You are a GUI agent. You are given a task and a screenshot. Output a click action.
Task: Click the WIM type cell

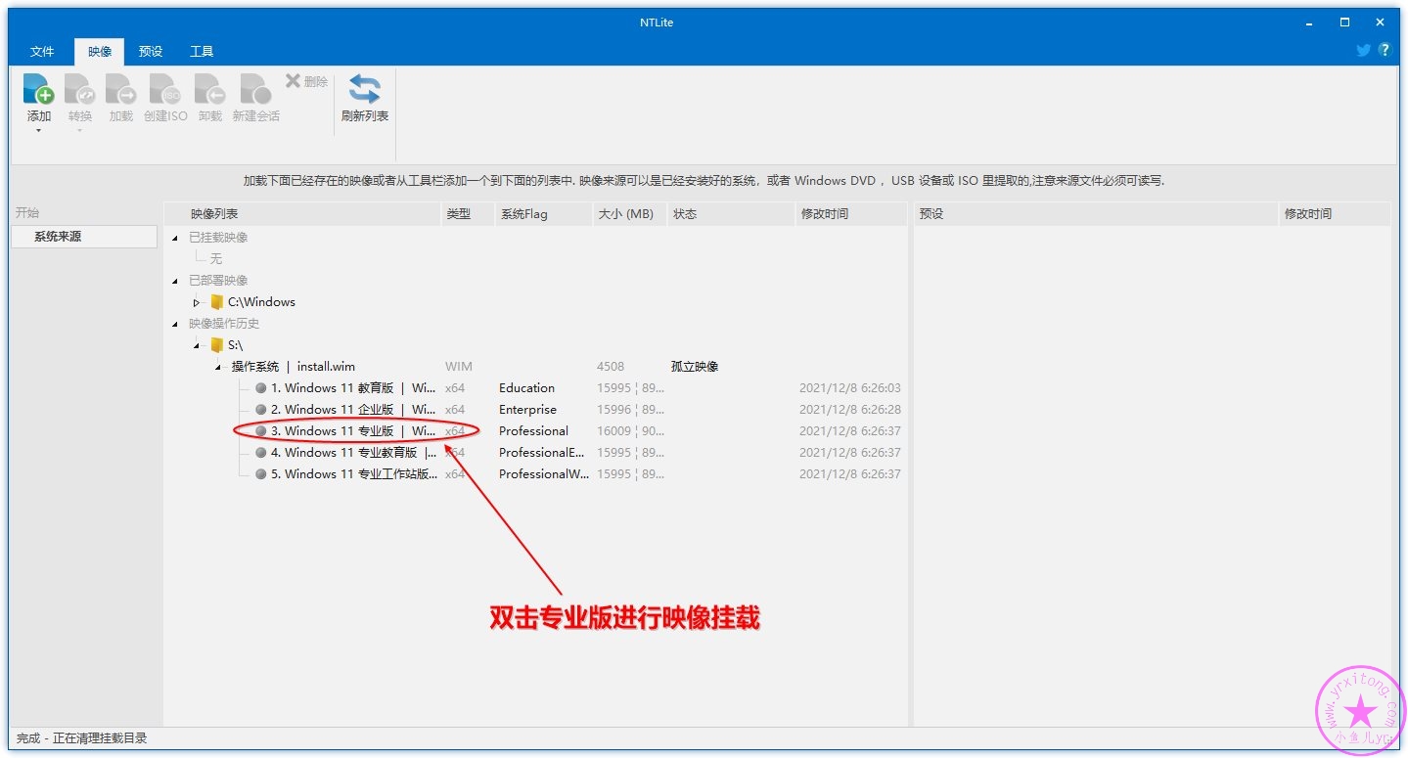(x=459, y=367)
